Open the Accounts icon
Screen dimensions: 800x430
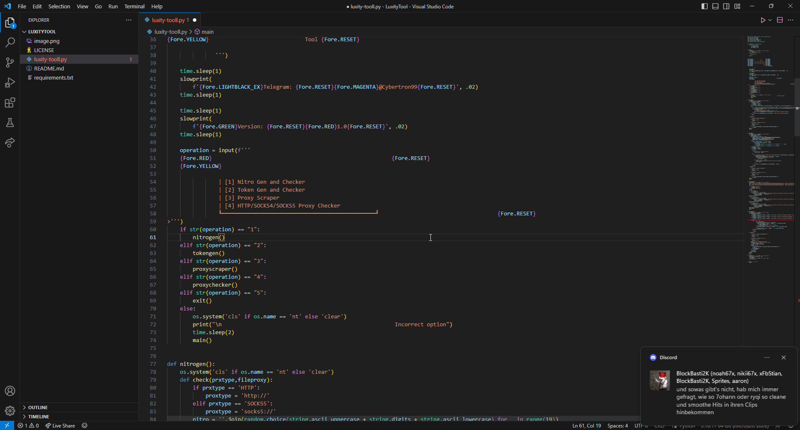[x=10, y=391]
